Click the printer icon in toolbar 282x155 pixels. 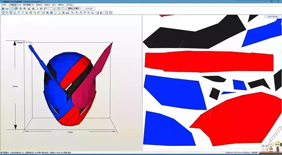[x=67, y=13]
